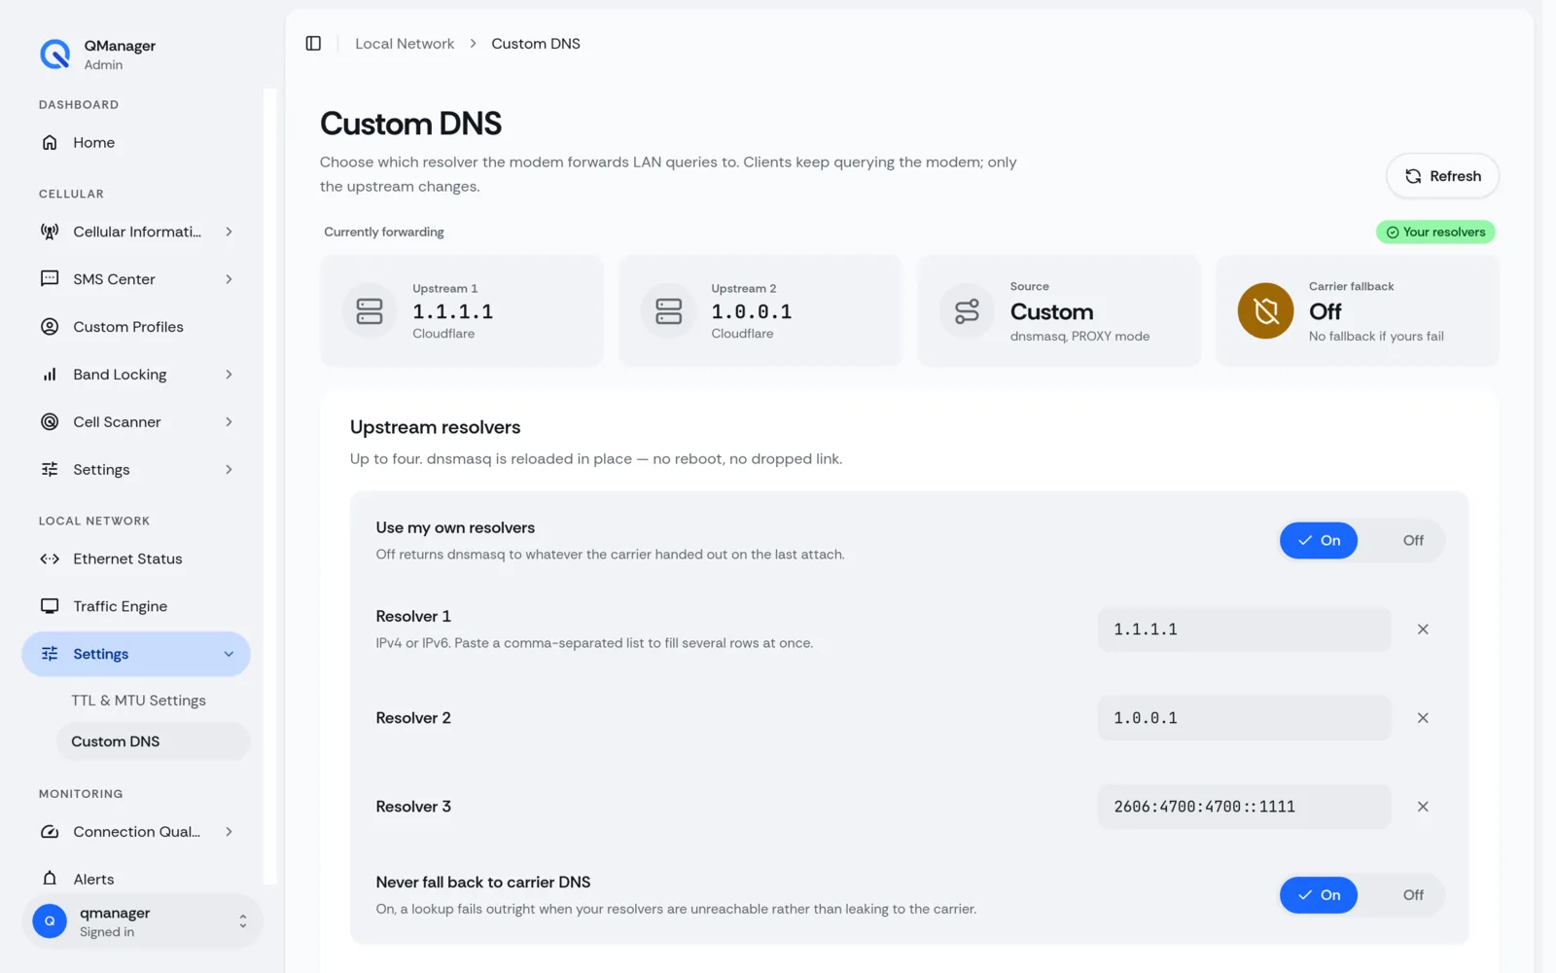Turn Off Never fall back to carrier DNS
This screenshot has width=1556, height=973.
coord(1413,895)
